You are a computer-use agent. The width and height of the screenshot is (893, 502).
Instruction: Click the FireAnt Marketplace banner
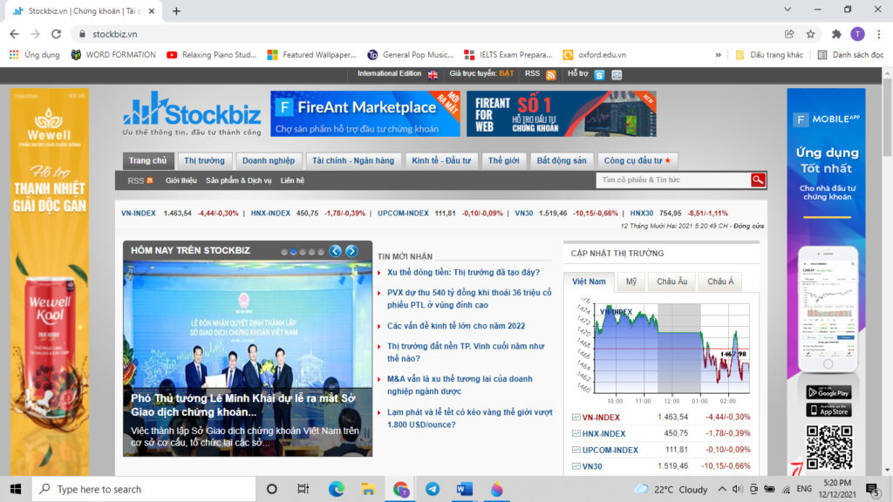pyautogui.click(x=365, y=114)
